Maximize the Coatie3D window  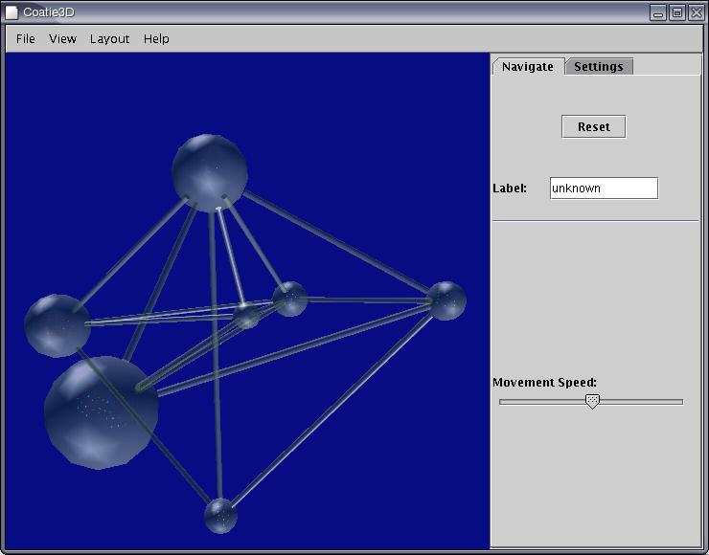[677, 12]
